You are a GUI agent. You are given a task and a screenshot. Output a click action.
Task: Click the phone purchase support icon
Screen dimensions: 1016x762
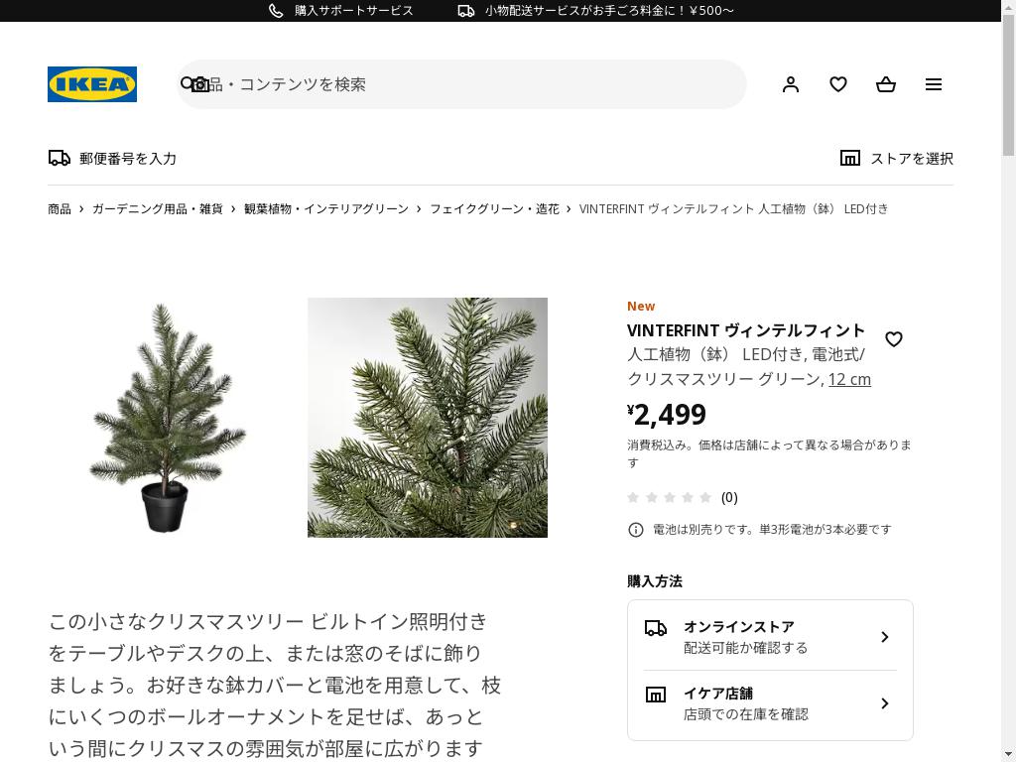pos(276,10)
